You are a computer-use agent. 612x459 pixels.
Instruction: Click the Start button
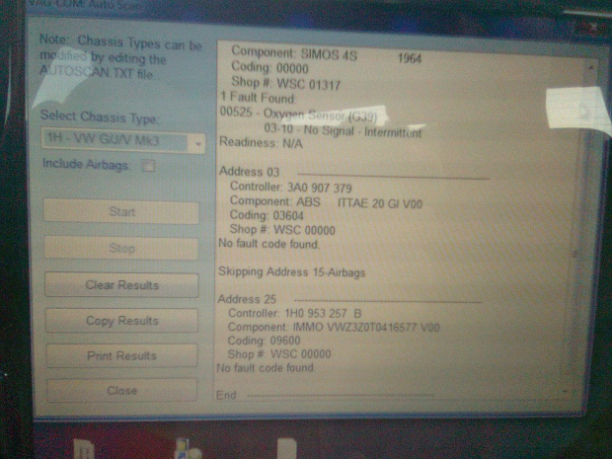121,212
